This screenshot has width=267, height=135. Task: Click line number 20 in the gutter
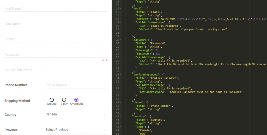tap(118, 29)
